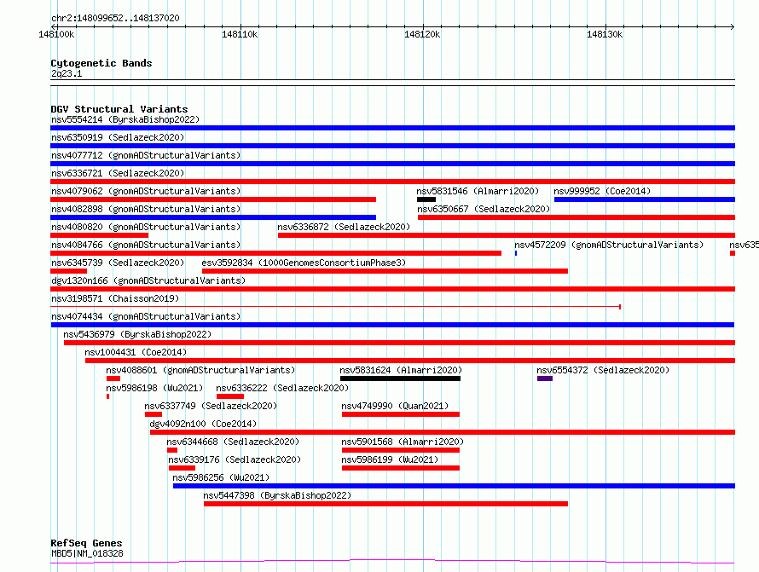759x572 pixels.
Task: Select the nsv5831624 (Almarri2020) label
Action: [x=401, y=370]
